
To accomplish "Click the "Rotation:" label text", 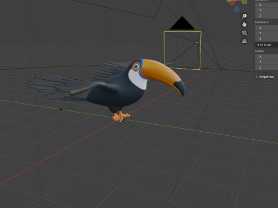I will click(262, 22).
